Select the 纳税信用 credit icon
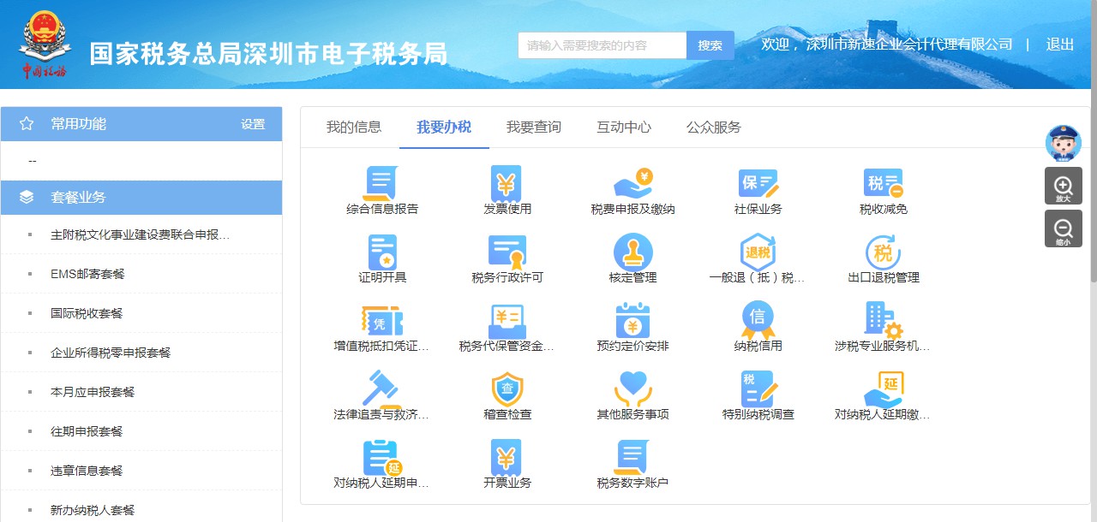Image resolution: width=1097 pixels, height=522 pixels. pyautogui.click(x=758, y=321)
